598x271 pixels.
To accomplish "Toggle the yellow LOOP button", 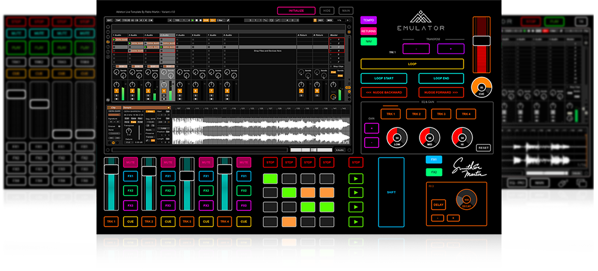I will (412, 64).
